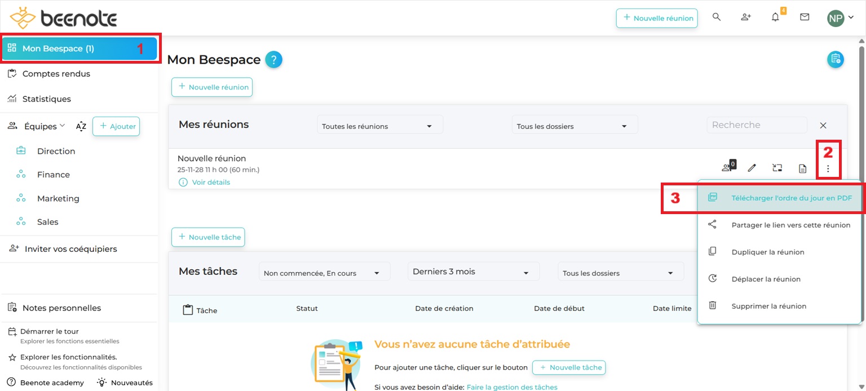Click the add user icon in header
Viewport: 866px width, 391px height.
tap(746, 17)
